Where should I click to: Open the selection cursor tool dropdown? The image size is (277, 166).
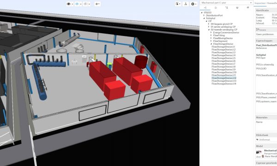pyautogui.click(x=177, y=4)
